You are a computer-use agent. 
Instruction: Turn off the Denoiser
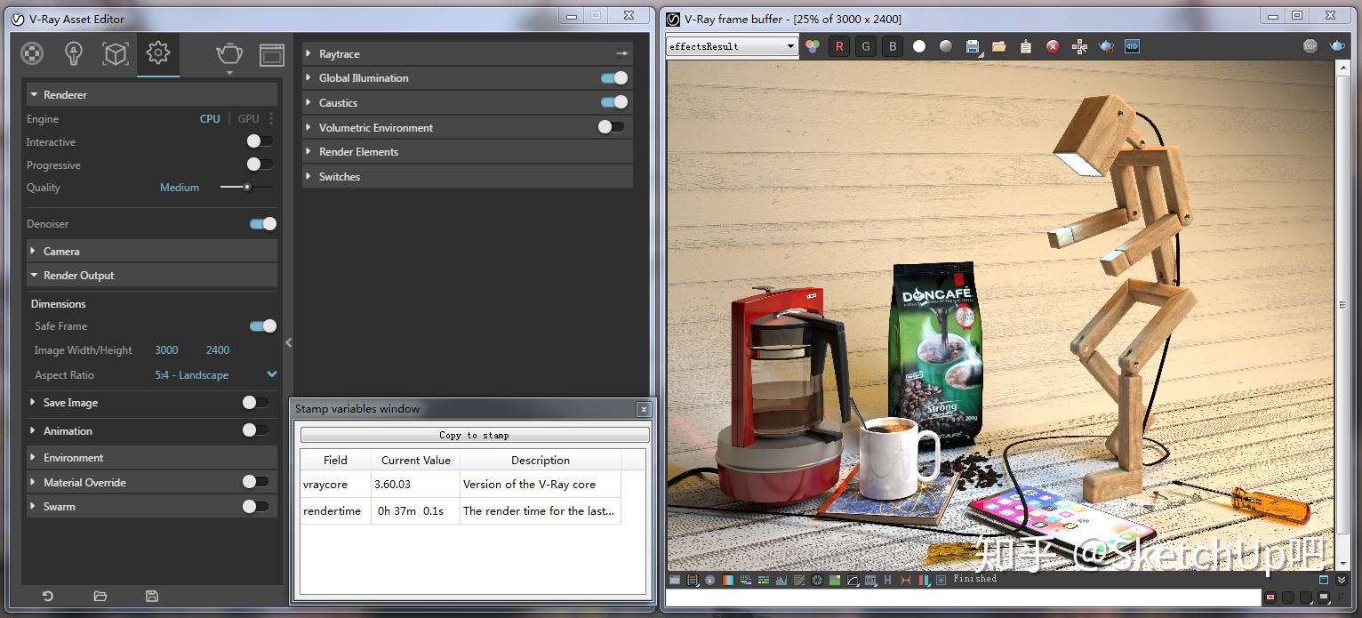tap(261, 223)
